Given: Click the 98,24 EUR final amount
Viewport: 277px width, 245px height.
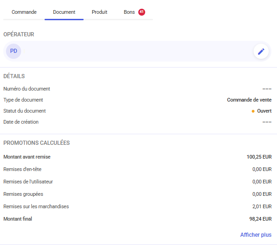Looking at the screenshot, I should coord(260,219).
